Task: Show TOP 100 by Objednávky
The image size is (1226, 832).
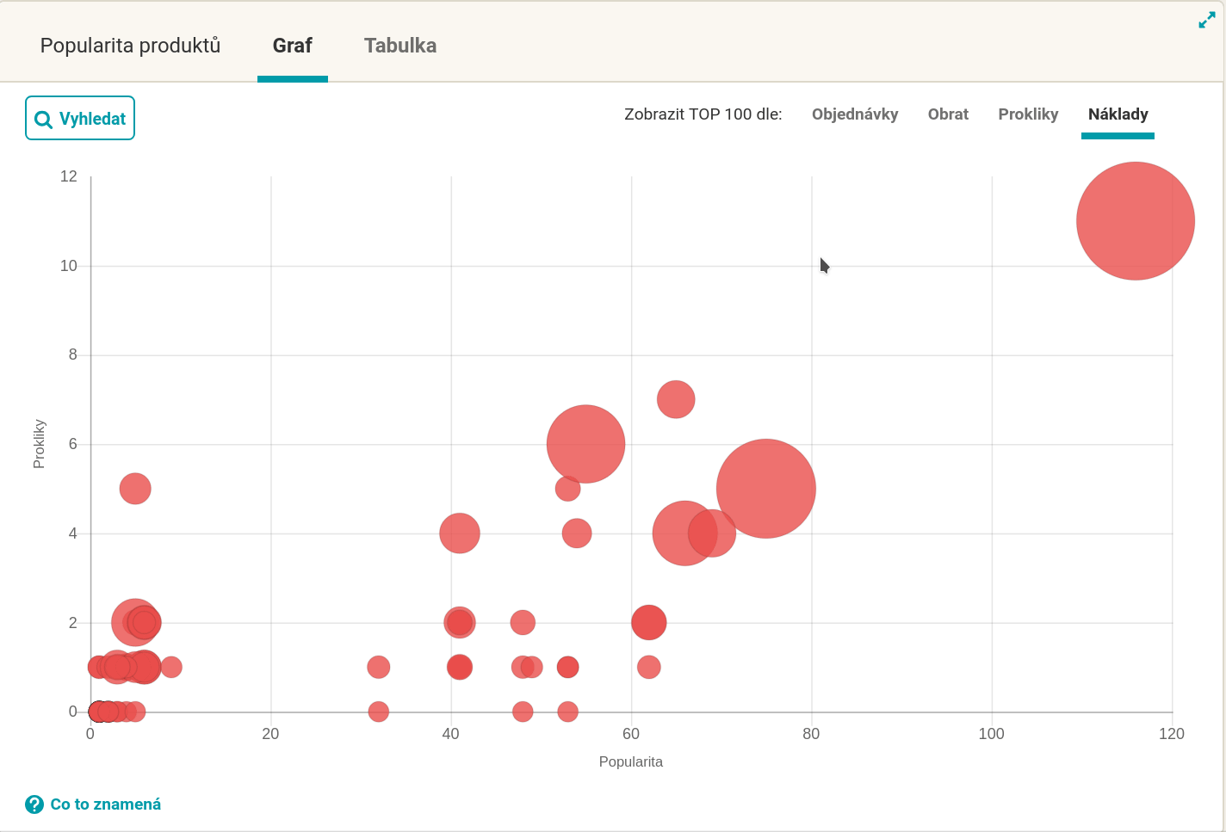Action: click(x=854, y=114)
